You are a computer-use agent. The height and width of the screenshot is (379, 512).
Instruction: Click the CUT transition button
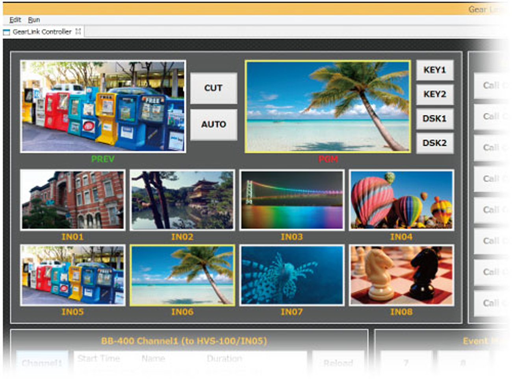coord(213,88)
